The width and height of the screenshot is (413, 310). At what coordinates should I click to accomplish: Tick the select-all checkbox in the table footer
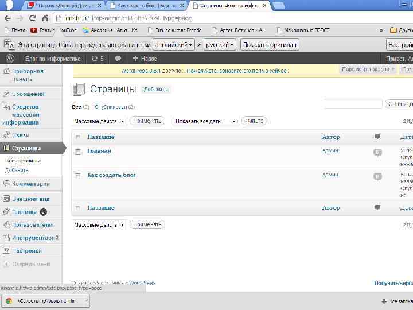click(x=77, y=208)
